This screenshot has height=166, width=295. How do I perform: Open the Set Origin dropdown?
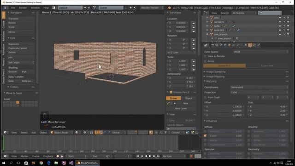click(21, 62)
